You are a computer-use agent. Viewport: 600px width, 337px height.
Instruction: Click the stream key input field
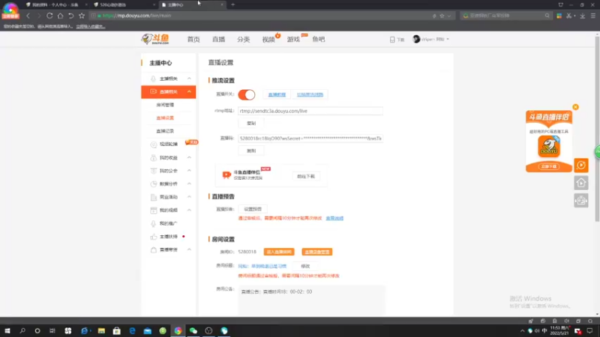coord(310,139)
